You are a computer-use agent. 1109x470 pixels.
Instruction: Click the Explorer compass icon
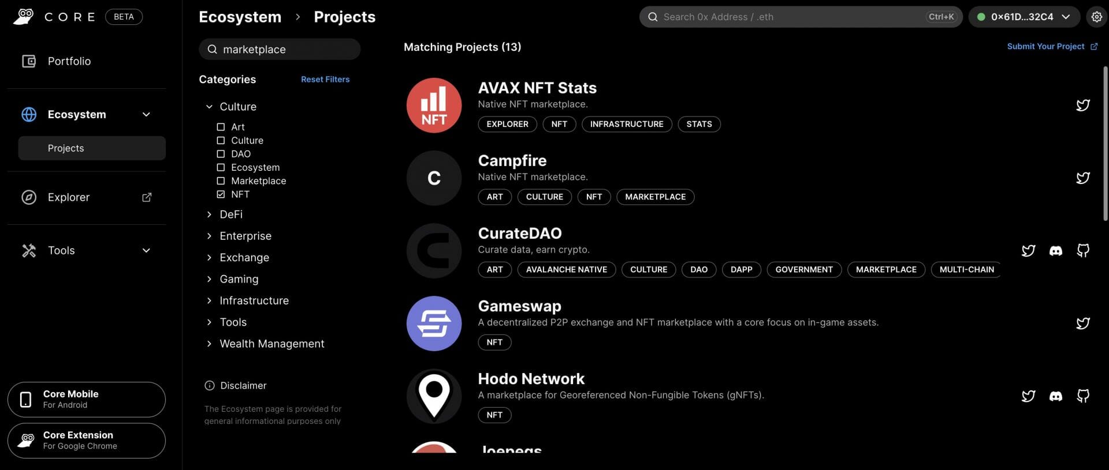point(29,197)
